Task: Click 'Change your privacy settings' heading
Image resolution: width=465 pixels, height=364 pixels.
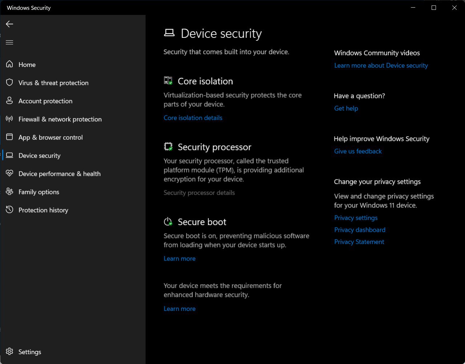Action: 377,182
